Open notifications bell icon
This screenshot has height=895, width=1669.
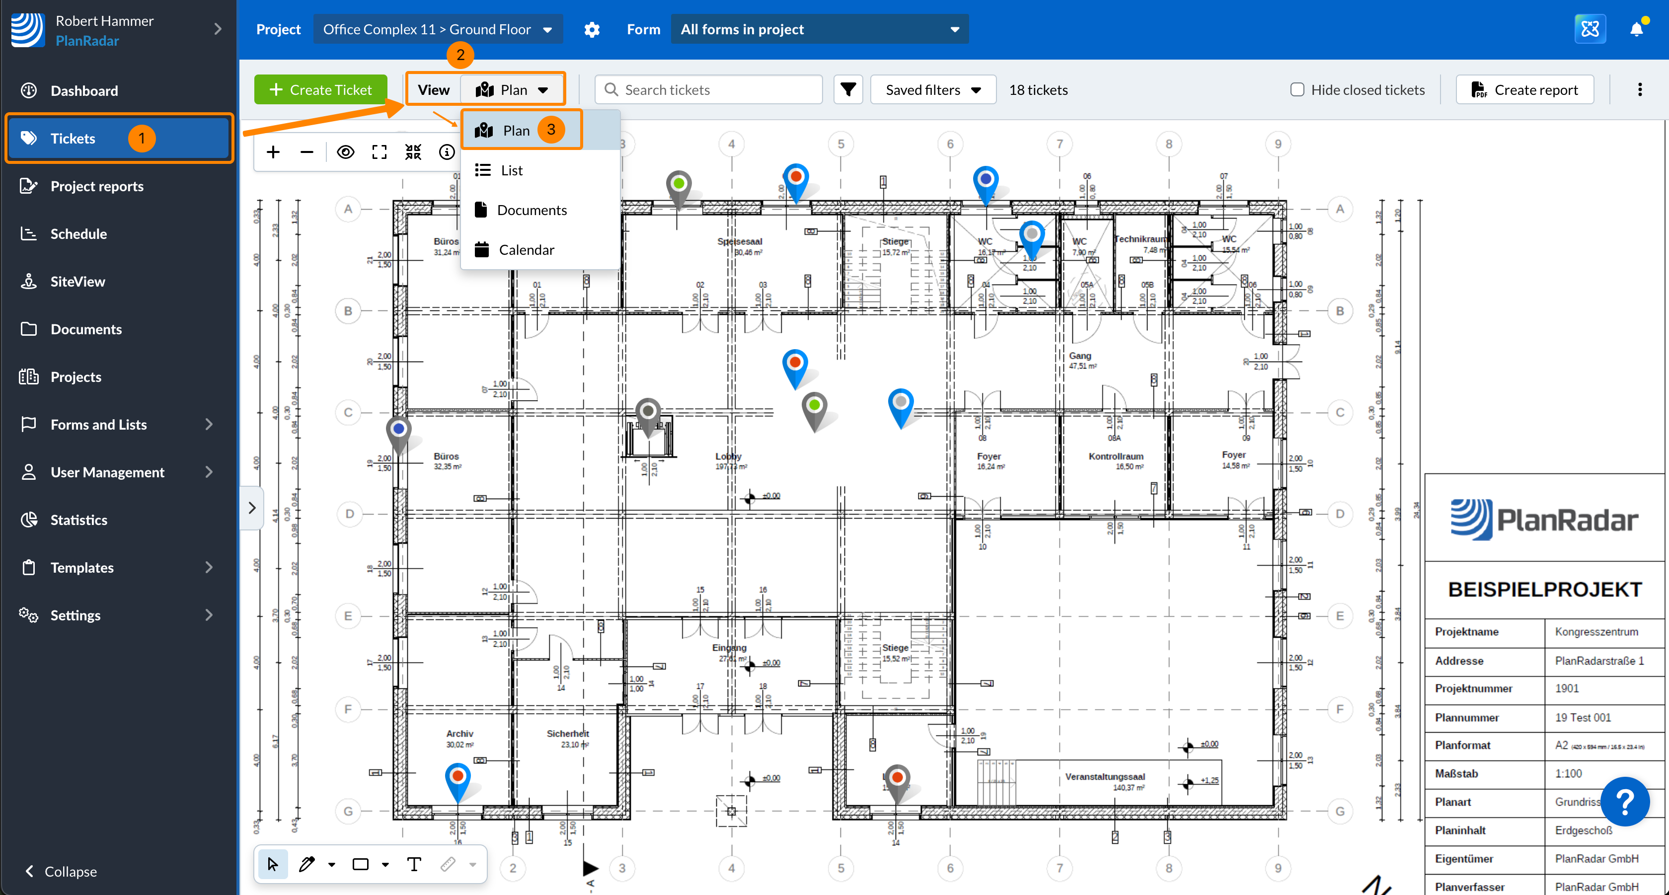(x=1637, y=29)
